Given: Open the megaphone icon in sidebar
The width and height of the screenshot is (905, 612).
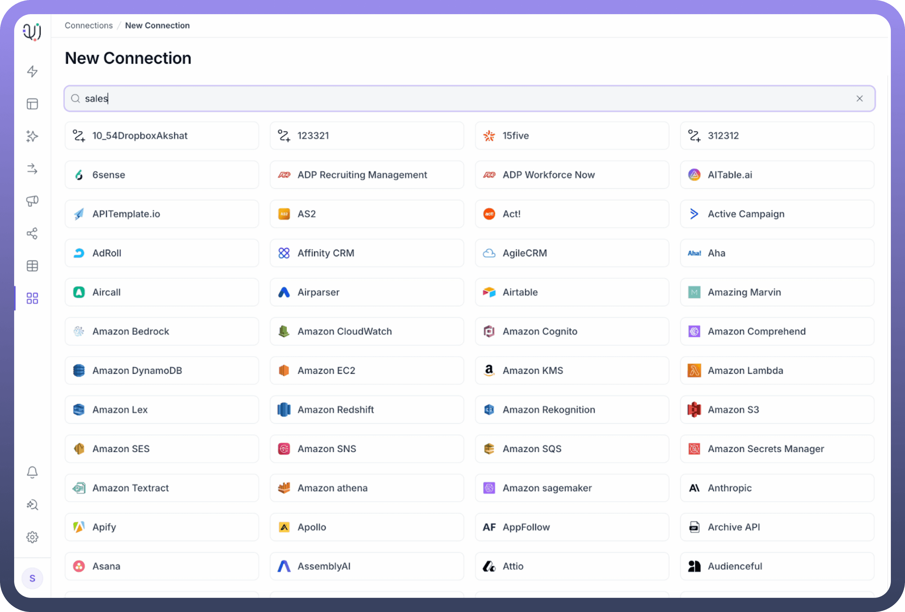Looking at the screenshot, I should (32, 201).
